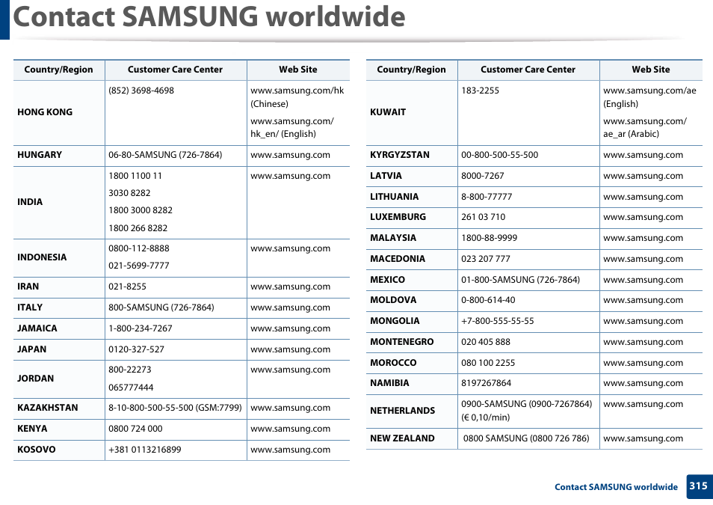Select Malaysia number 1800-88-9999
The height and width of the screenshot is (505, 713).
(490, 238)
